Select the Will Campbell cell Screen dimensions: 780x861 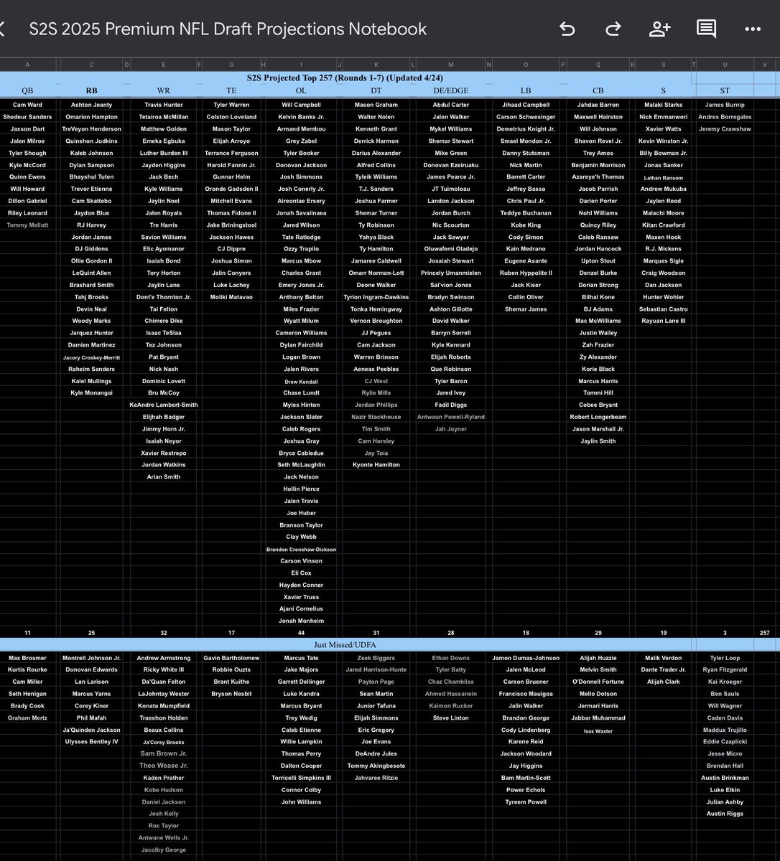coord(301,105)
